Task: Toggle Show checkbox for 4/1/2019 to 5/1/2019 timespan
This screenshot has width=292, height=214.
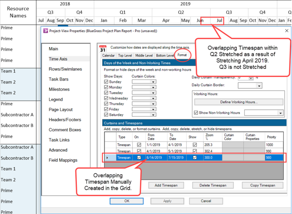Action: [x=195, y=151]
